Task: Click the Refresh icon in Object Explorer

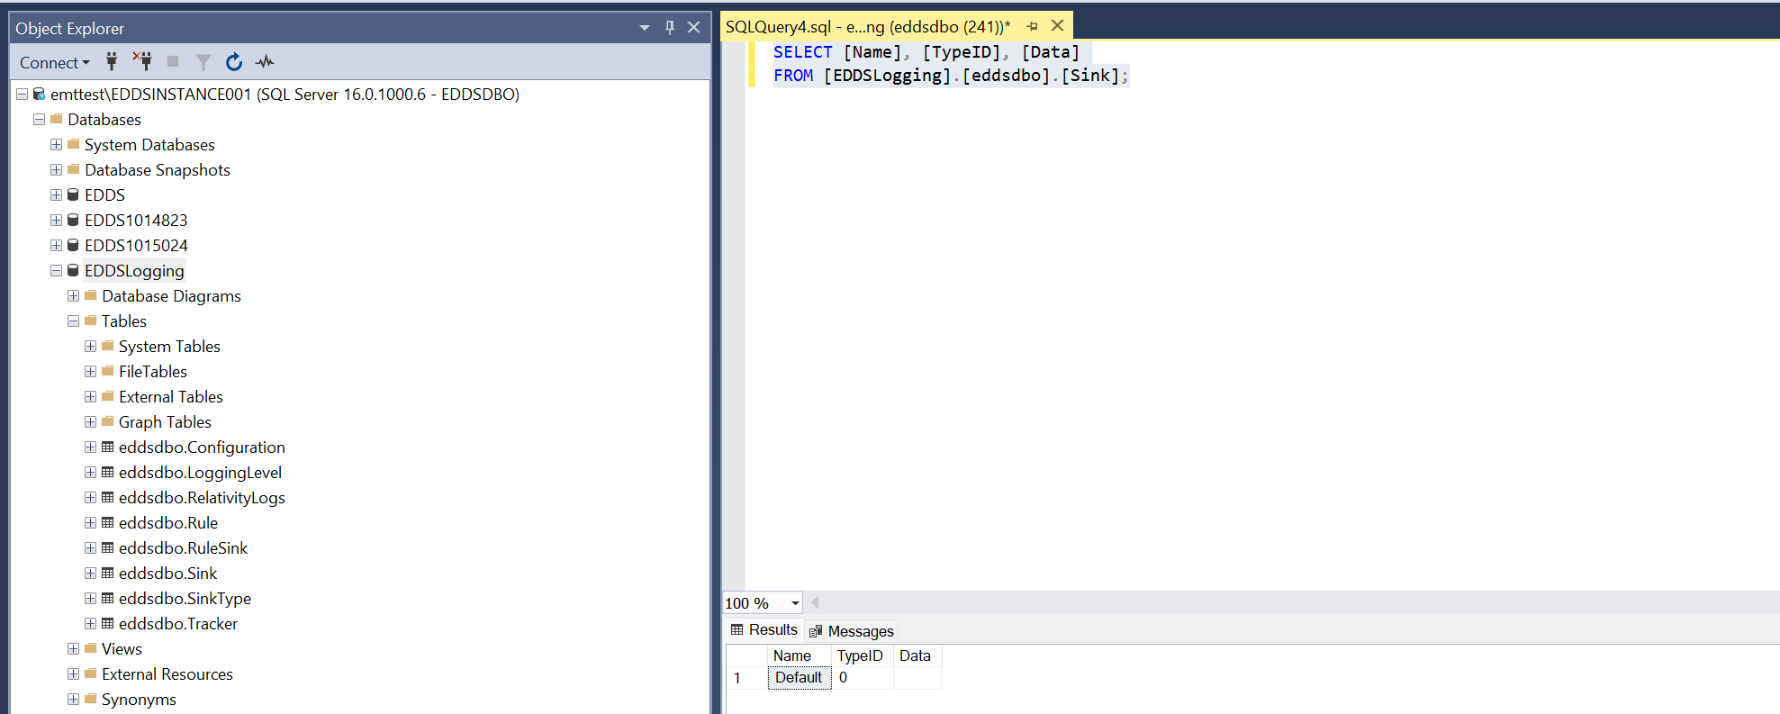Action: [234, 62]
